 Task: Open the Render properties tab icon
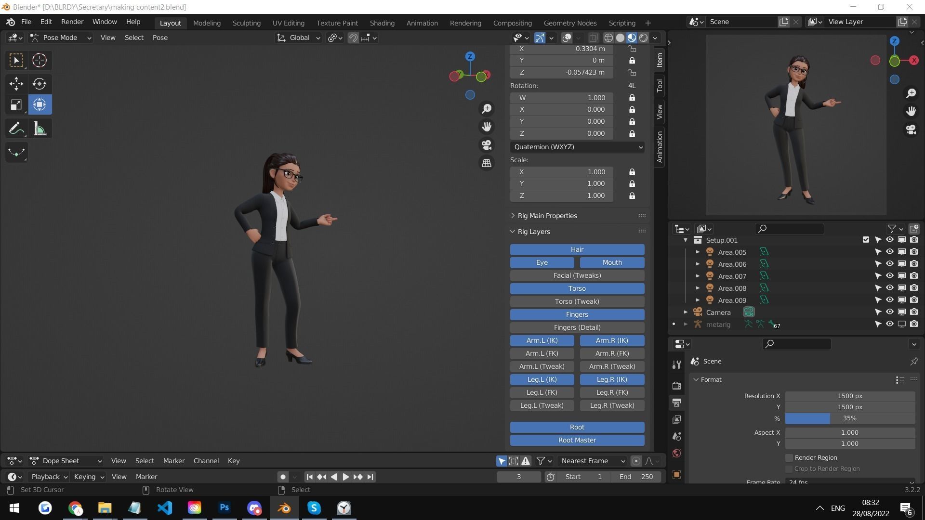677,385
